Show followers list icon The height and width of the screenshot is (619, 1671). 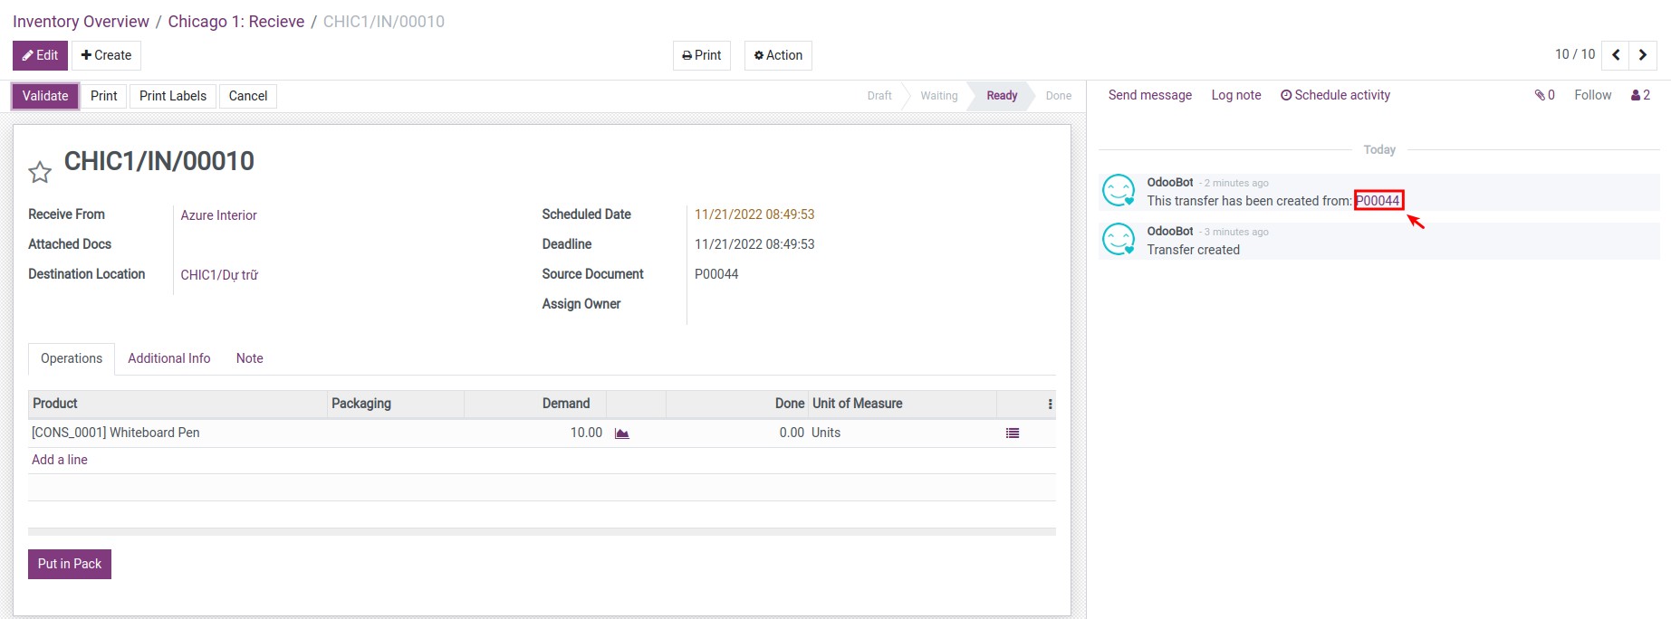(x=1641, y=95)
